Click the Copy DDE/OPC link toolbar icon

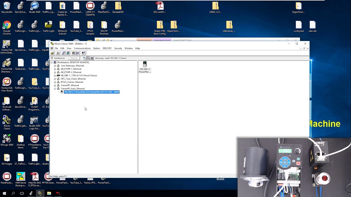pos(78,53)
